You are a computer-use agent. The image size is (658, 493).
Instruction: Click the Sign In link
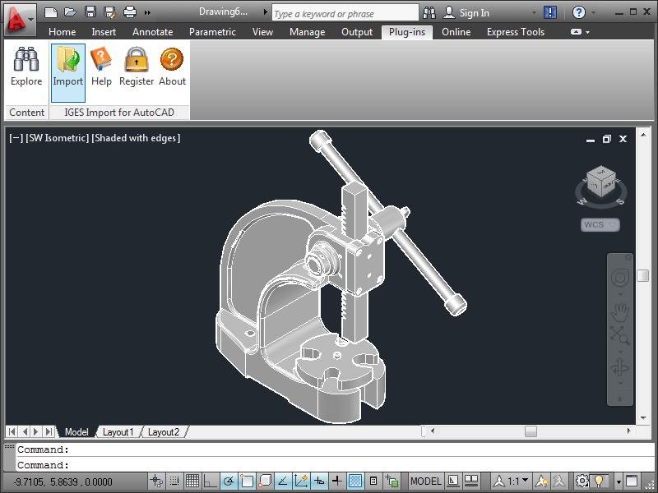click(475, 13)
